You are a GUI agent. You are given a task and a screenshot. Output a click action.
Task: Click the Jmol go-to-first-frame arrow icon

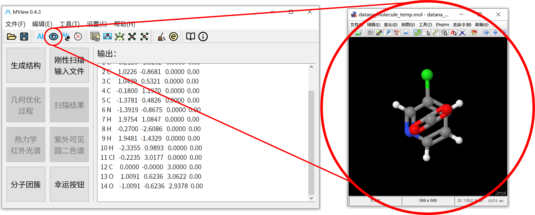click(x=486, y=33)
